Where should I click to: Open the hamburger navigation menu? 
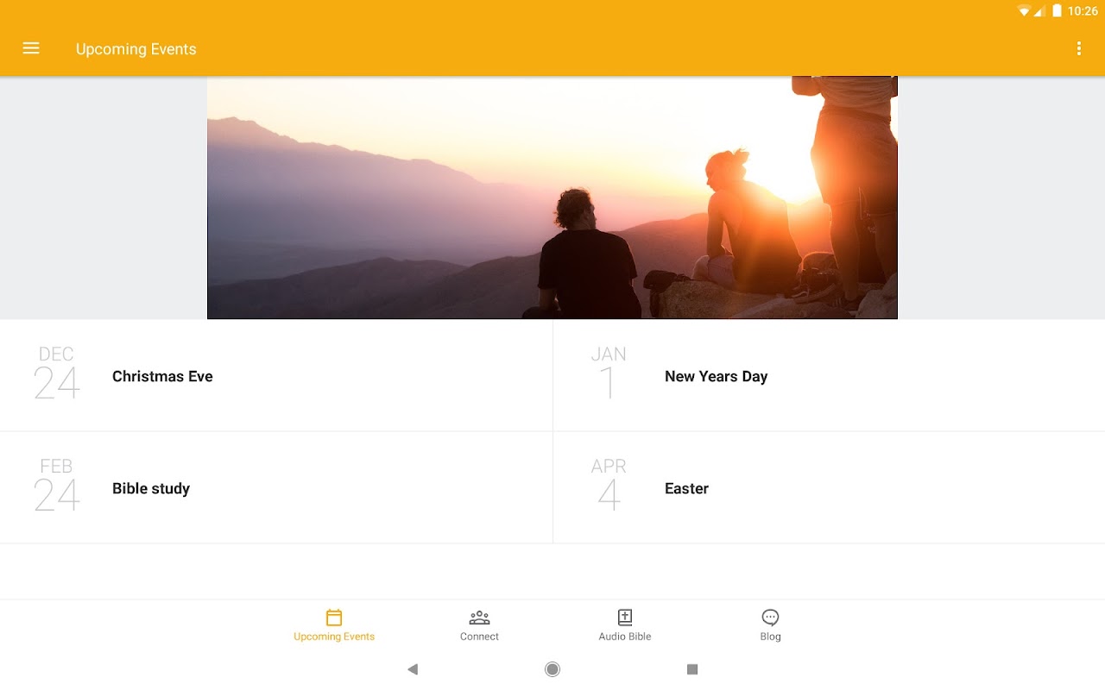31,48
